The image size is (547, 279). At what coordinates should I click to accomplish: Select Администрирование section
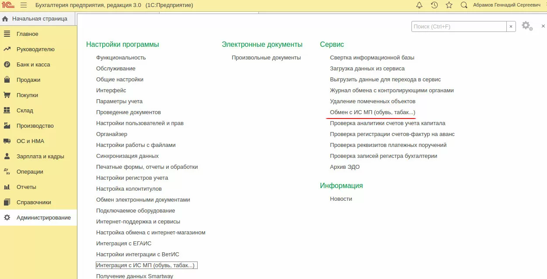38,218
